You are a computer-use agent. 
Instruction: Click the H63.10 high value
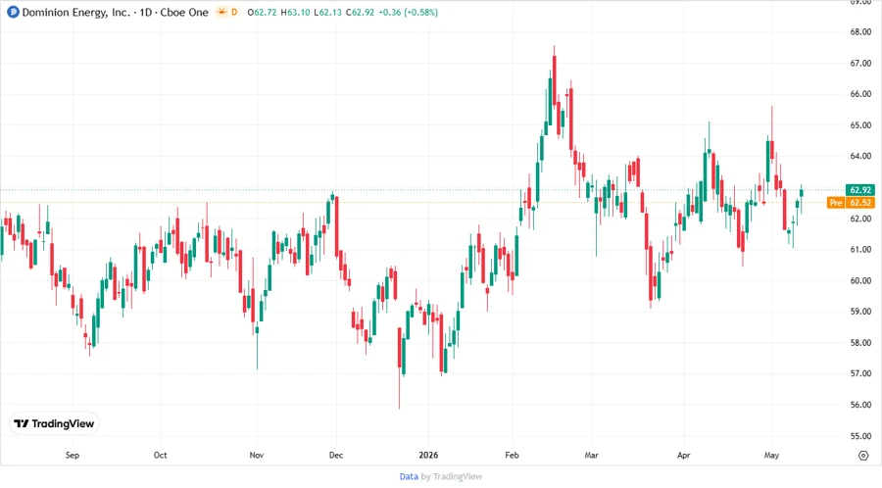295,12
